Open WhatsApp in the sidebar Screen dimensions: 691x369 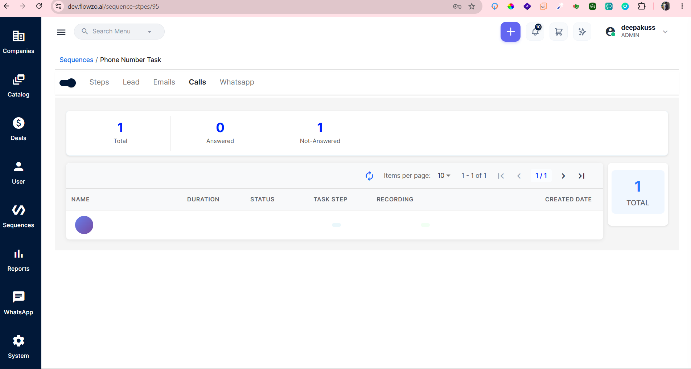click(x=18, y=304)
